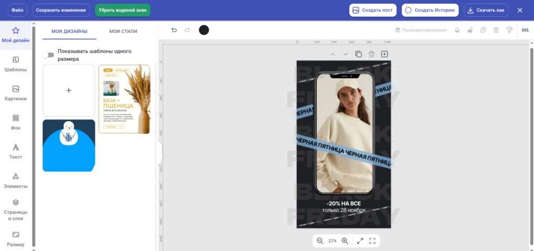This screenshot has height=251, width=534.
Task: Toggle the lock icon in the top toolbar
Action: 470,30
